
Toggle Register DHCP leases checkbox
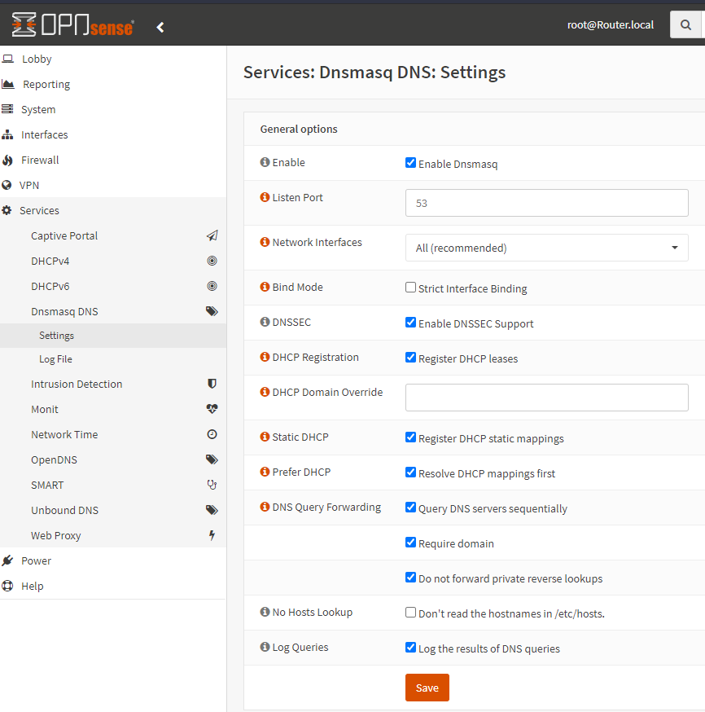click(410, 358)
